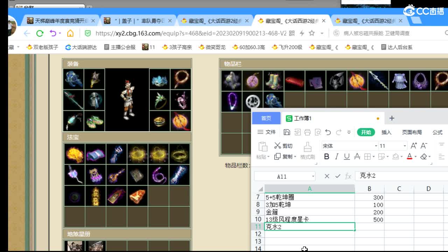Switch to the 首页 home tab in WPS
This screenshot has width=448, height=252.
[x=266, y=118]
